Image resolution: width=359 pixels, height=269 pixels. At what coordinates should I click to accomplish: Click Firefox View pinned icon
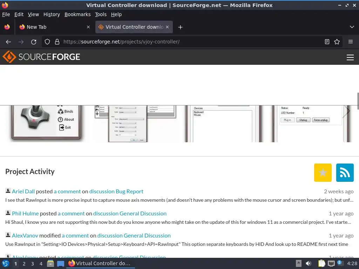(7, 27)
